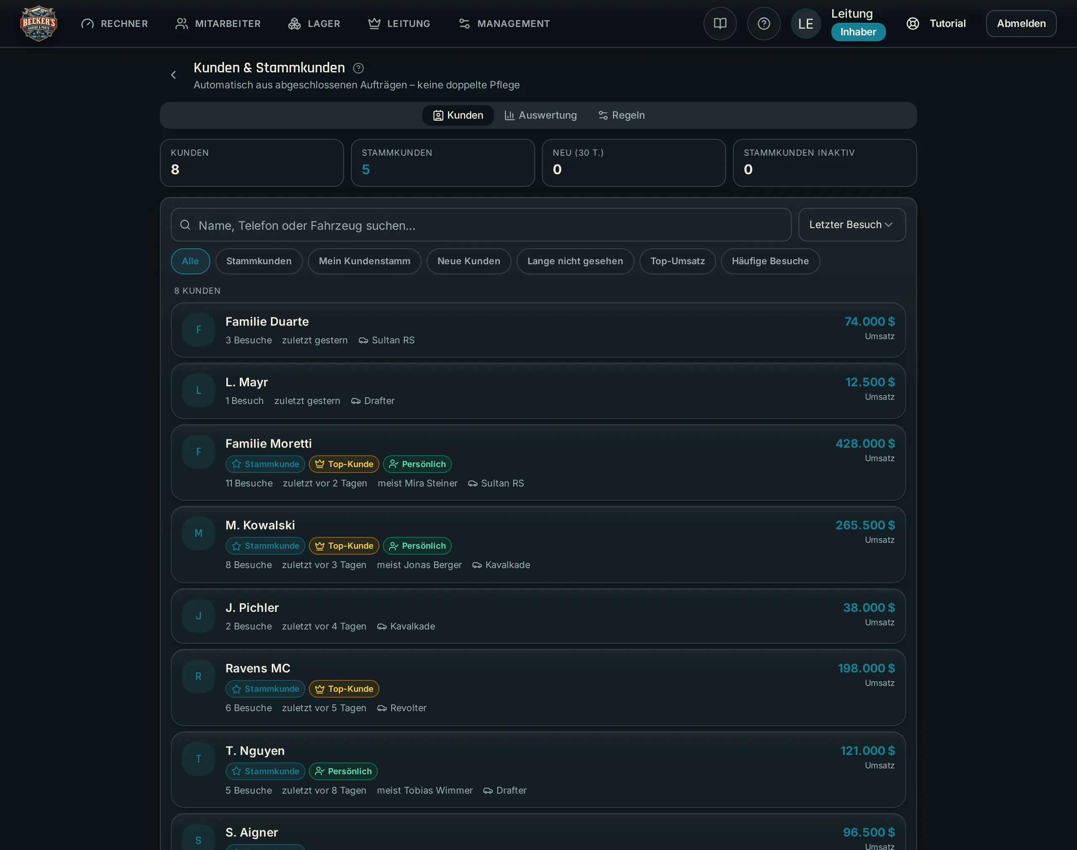Screen dimensions: 1077x850
Task: Select the Top-Umsatz filter chip
Action: pyautogui.click(x=677, y=261)
